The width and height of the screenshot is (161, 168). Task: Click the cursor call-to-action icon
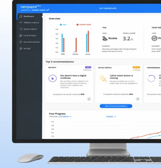click(x=103, y=78)
